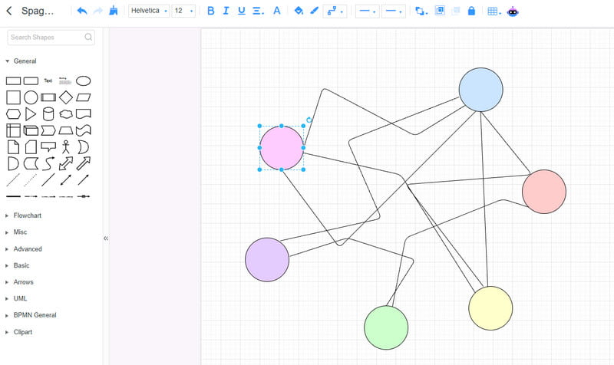Click the rotate handle of pink circle
Viewport: 614px width, 365px height.
[x=309, y=120]
